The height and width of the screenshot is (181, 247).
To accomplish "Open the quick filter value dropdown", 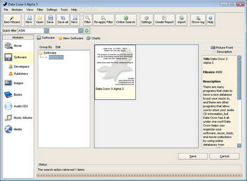I will click(81, 31).
